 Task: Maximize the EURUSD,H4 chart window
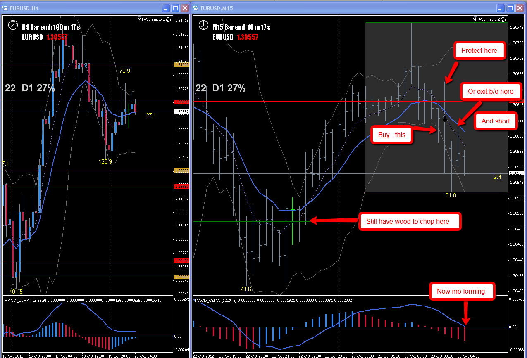pos(175,8)
